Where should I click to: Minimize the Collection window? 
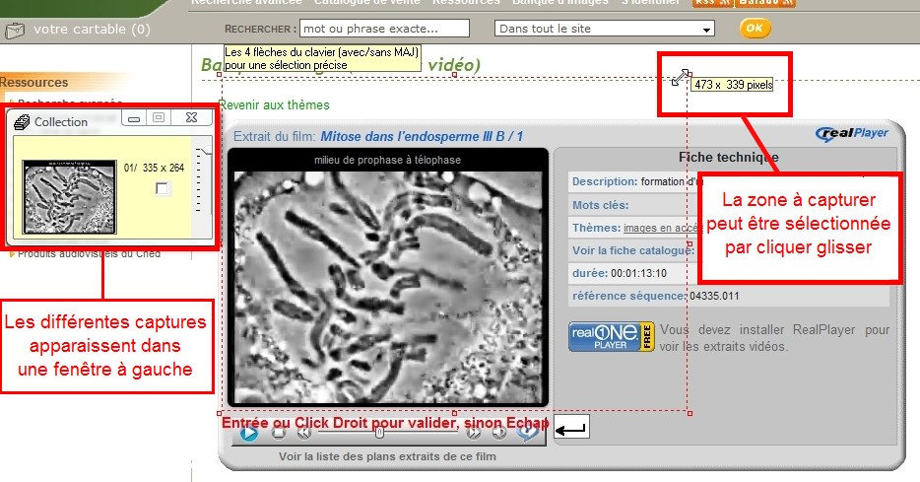pyautogui.click(x=133, y=119)
